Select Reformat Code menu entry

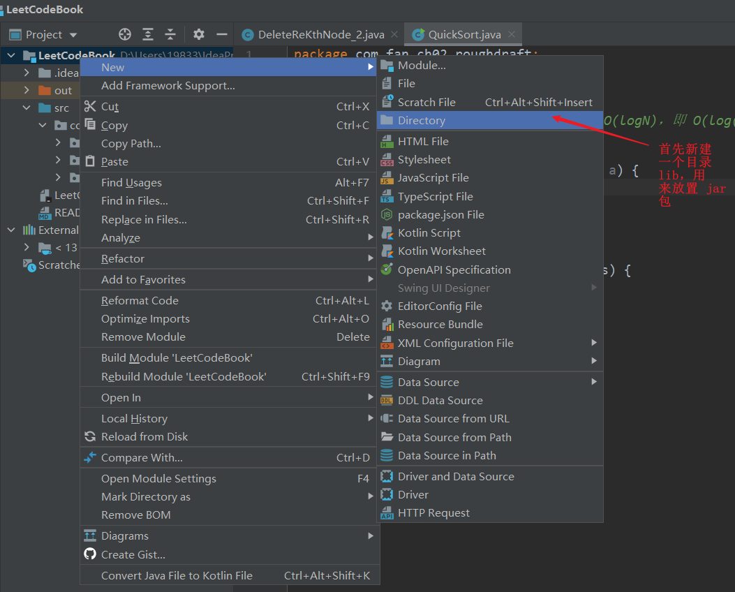pos(230,300)
